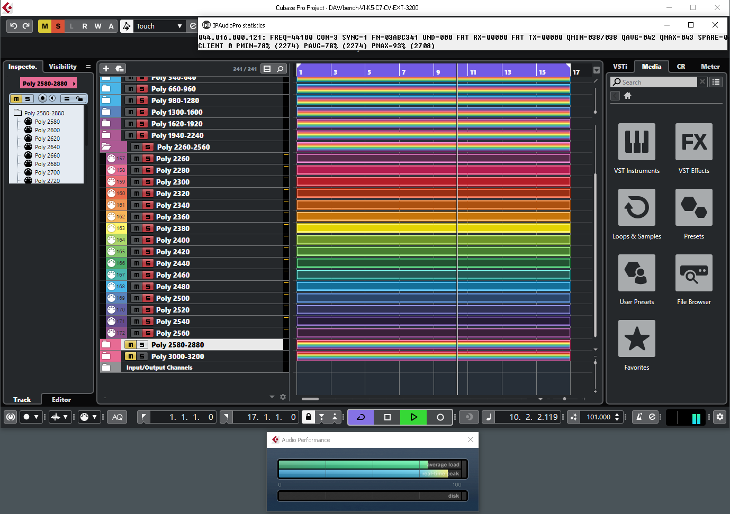The image size is (730, 514).
Task: Click the instrument icon of Poly 2400
Action: pos(112,240)
